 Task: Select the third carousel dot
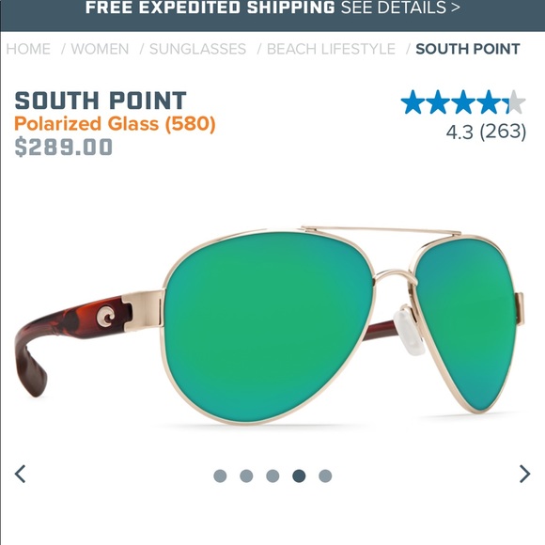pyautogui.click(x=272, y=475)
